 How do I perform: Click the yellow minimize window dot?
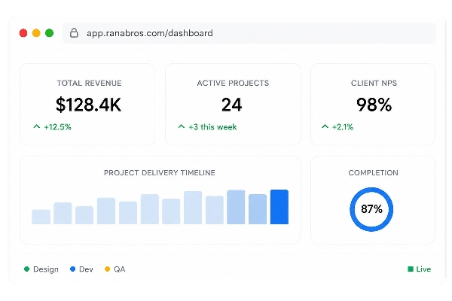tap(36, 33)
